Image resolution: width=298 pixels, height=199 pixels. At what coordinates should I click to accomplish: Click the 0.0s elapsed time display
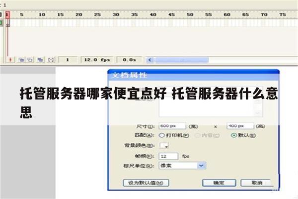[129, 60]
